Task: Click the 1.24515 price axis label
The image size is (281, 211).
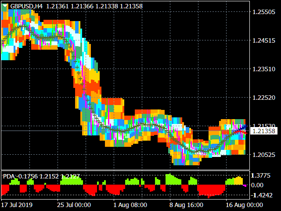Action: [263, 40]
